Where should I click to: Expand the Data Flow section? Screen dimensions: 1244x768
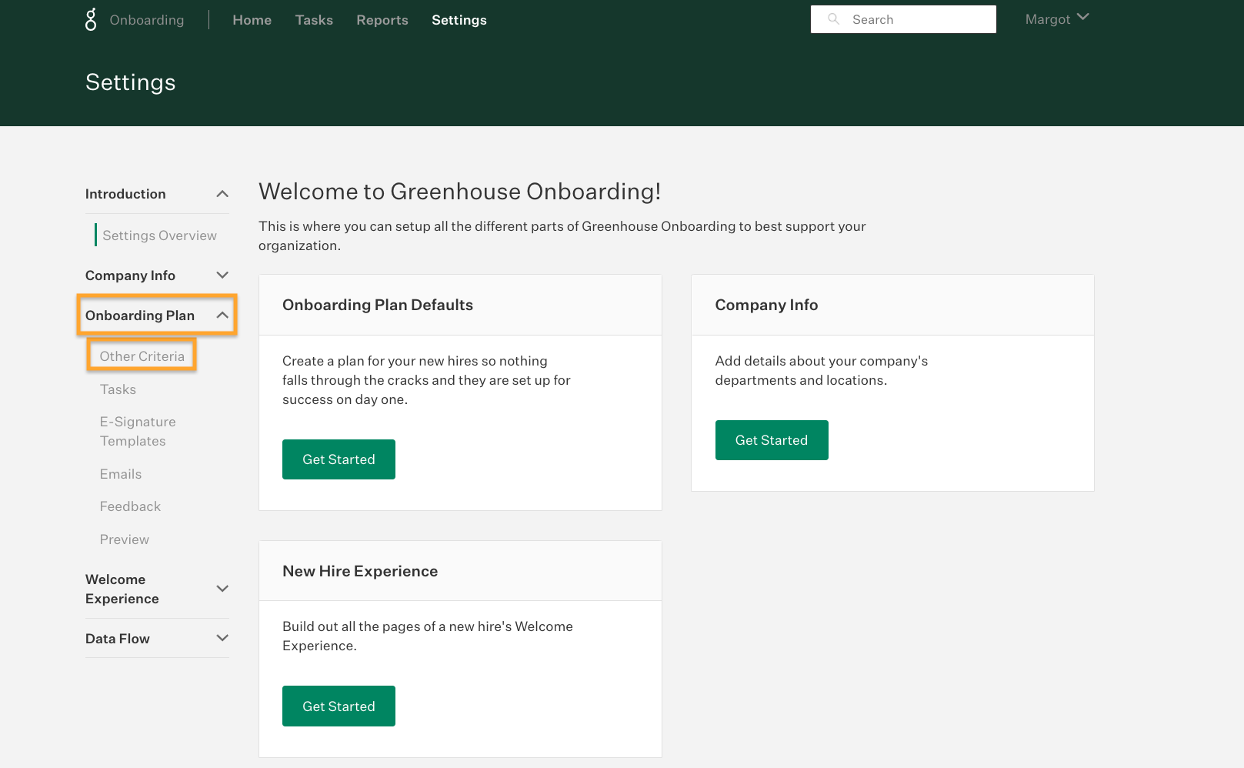(157, 639)
